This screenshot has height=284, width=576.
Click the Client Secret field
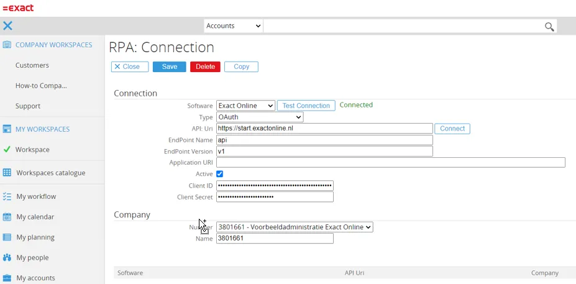click(275, 197)
